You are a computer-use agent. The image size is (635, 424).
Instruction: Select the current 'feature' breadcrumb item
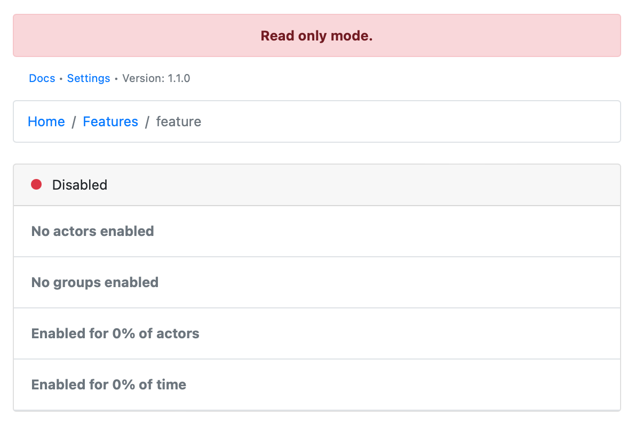pos(178,121)
